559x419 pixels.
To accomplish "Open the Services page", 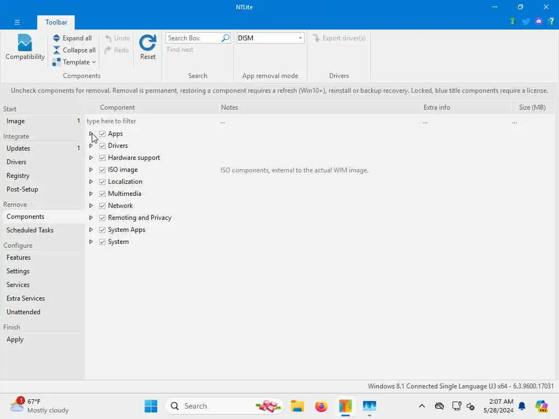I will coord(42,285).
